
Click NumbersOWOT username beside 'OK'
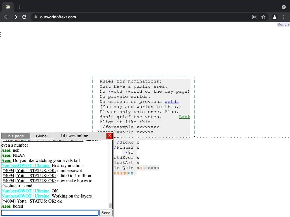pos(26,191)
